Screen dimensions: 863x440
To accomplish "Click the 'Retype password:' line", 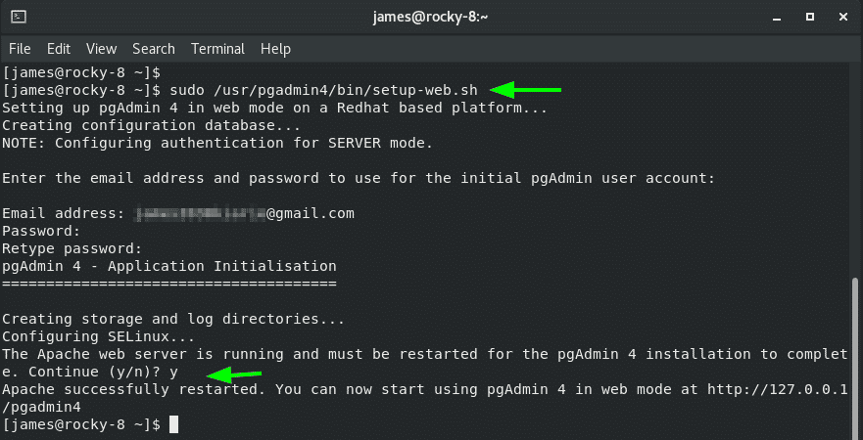I will pyautogui.click(x=72, y=248).
